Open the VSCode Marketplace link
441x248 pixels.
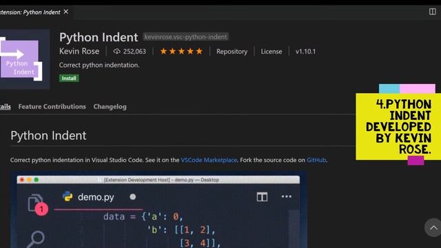tap(209, 160)
